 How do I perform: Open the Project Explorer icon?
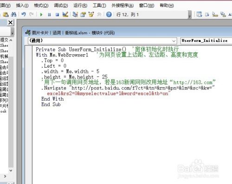click(x=75, y=14)
